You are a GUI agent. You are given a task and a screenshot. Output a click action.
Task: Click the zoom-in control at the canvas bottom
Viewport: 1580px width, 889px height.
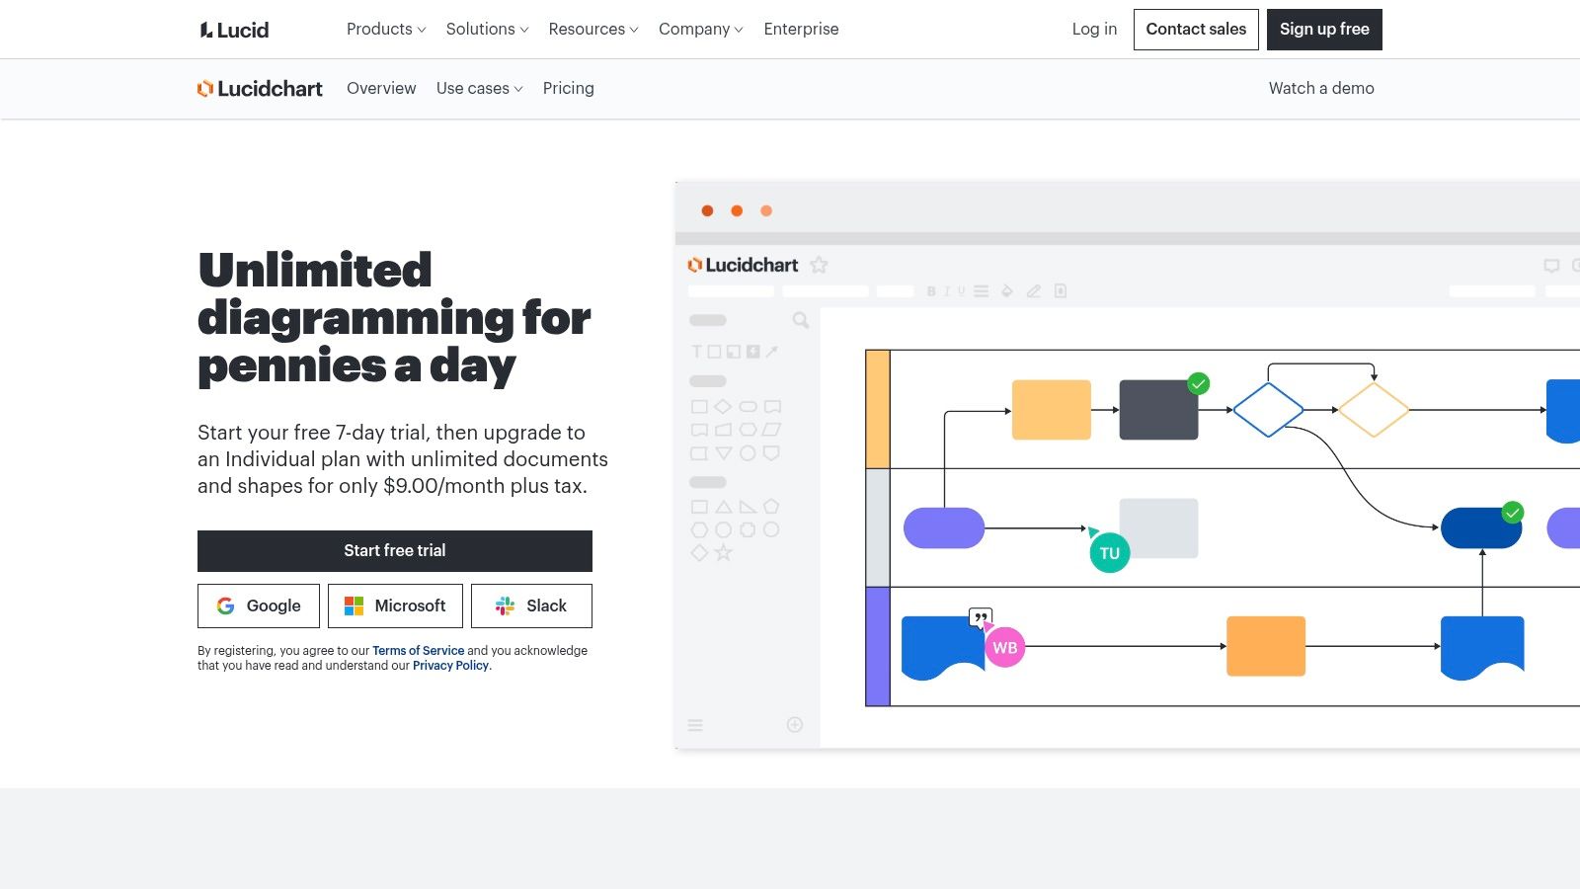coord(795,725)
